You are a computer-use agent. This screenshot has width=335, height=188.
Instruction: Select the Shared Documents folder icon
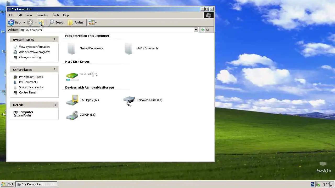(72, 48)
